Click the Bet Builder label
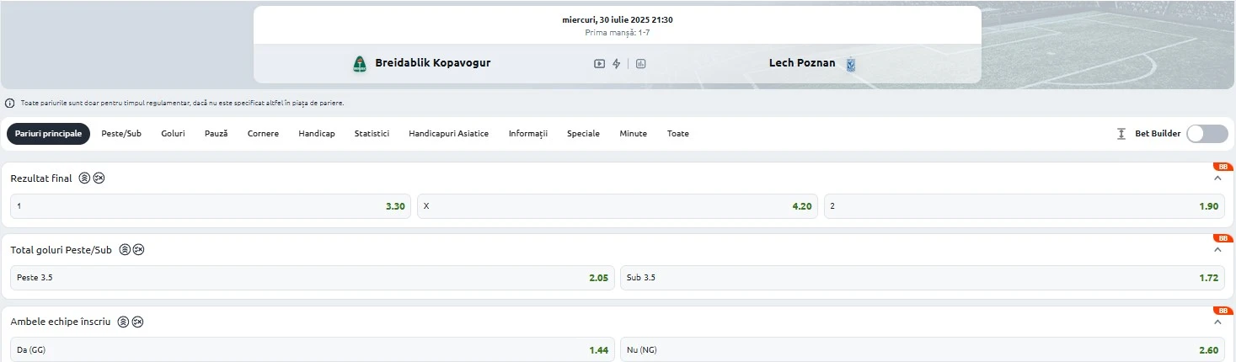The height and width of the screenshot is (362, 1236). [1158, 134]
